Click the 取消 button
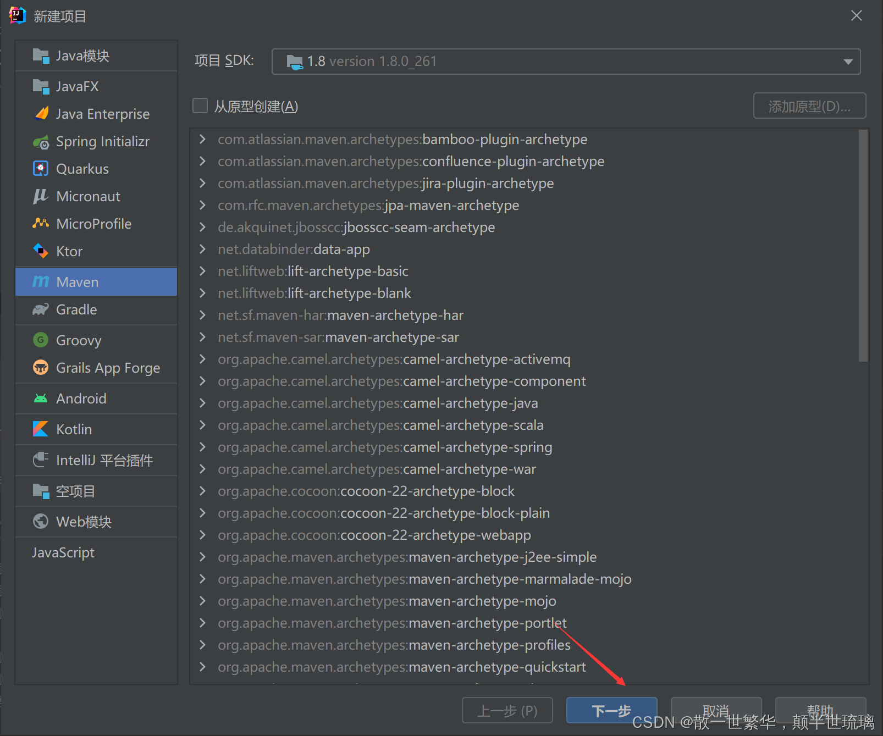The image size is (883, 736). pyautogui.click(x=716, y=711)
